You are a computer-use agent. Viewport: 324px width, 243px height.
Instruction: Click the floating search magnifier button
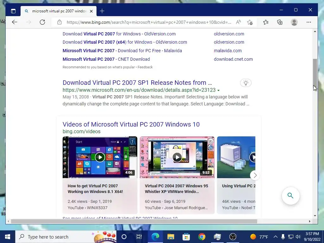pos(290,196)
